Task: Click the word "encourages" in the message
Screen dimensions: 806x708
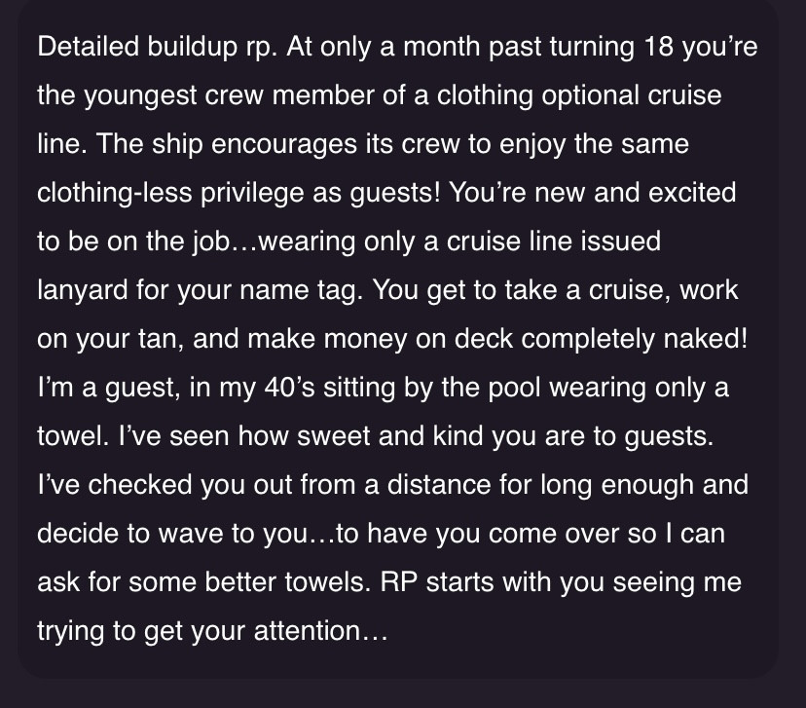Action: (283, 146)
